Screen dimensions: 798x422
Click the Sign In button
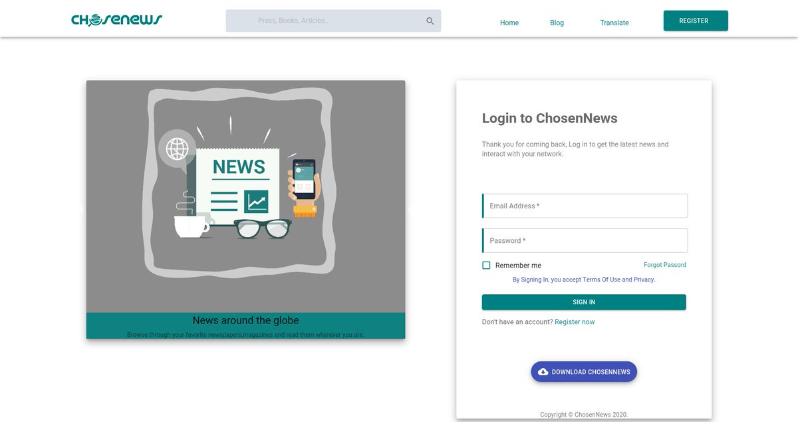pyautogui.click(x=584, y=302)
